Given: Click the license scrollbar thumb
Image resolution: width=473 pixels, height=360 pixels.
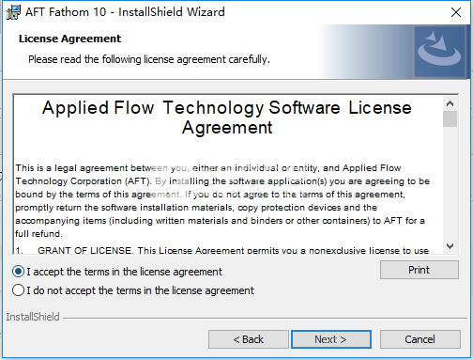Looking at the screenshot, I should click(450, 118).
